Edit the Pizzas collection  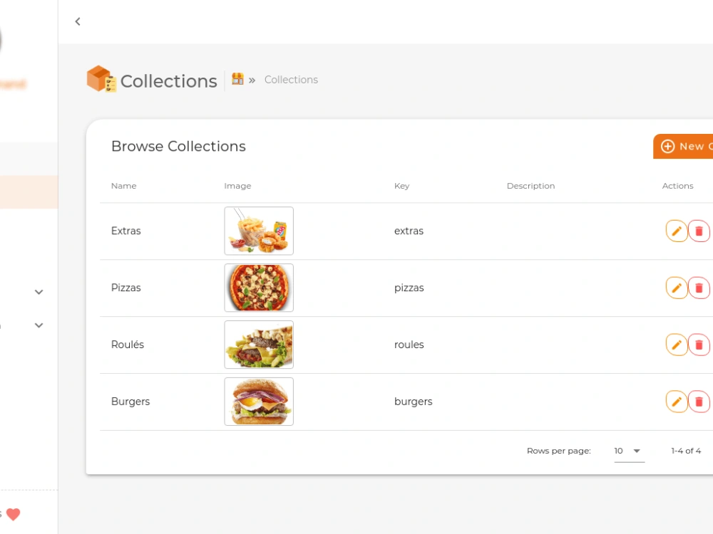click(676, 288)
